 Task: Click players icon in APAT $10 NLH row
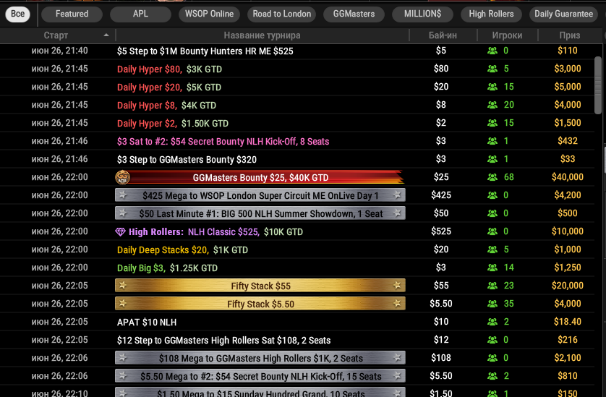pyautogui.click(x=492, y=322)
